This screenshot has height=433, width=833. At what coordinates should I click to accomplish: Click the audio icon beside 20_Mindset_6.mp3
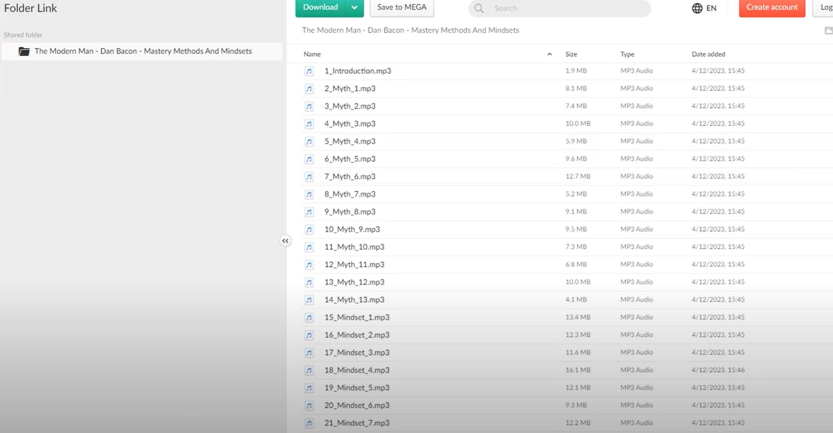click(309, 406)
